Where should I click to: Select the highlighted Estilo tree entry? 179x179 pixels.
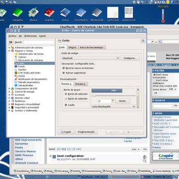tap(34, 63)
